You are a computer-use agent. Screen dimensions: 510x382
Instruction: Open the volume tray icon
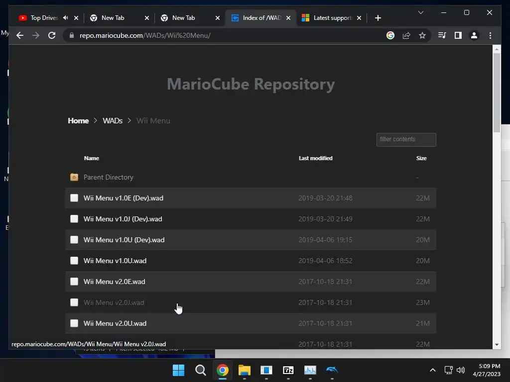click(x=461, y=370)
